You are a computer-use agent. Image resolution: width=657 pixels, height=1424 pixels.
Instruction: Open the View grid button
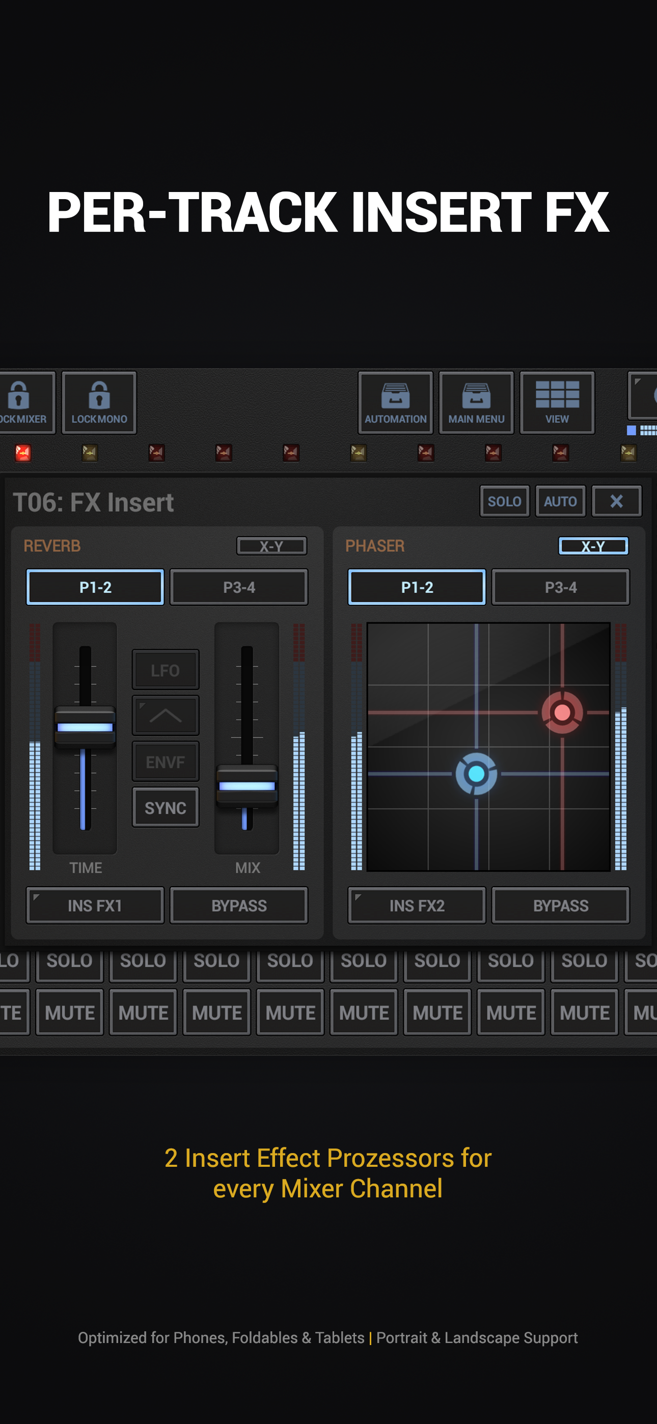click(x=557, y=402)
